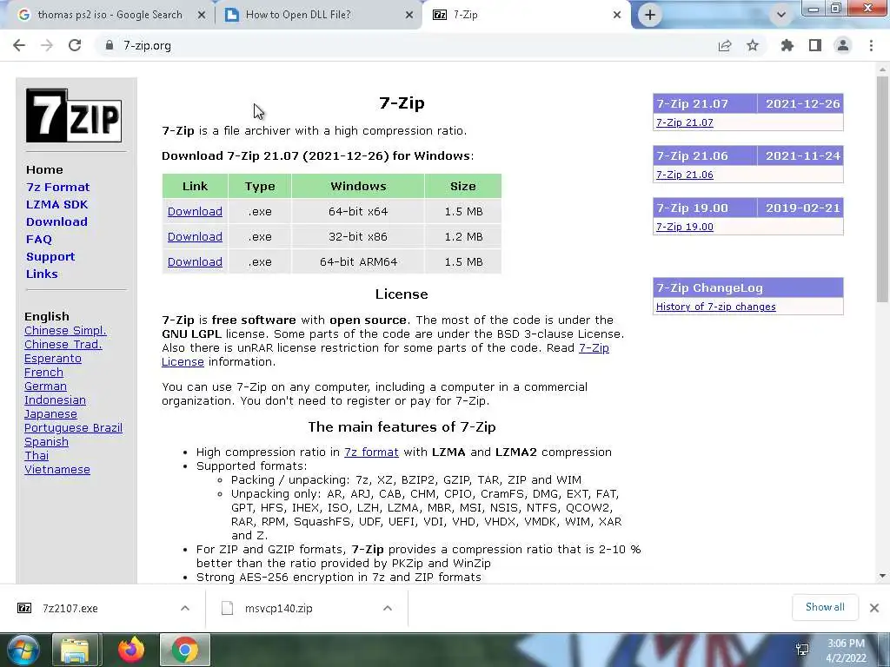Close the How to Open DLL File tab

409,16
